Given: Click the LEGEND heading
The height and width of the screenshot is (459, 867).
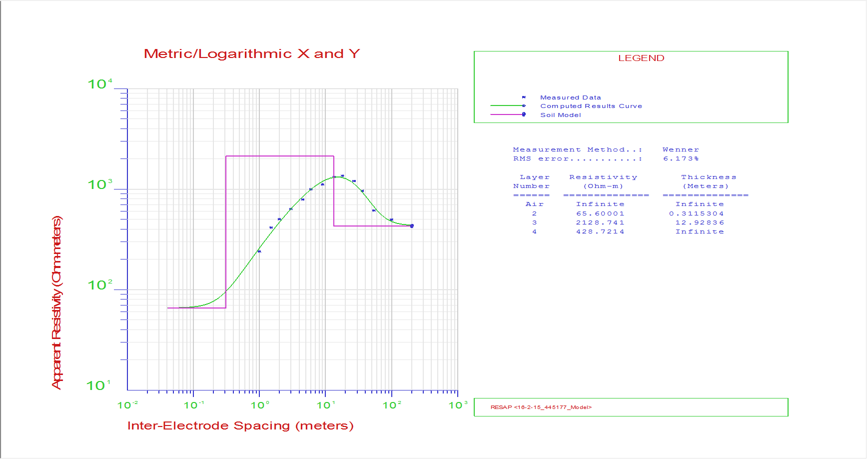Looking at the screenshot, I should click(x=641, y=58).
